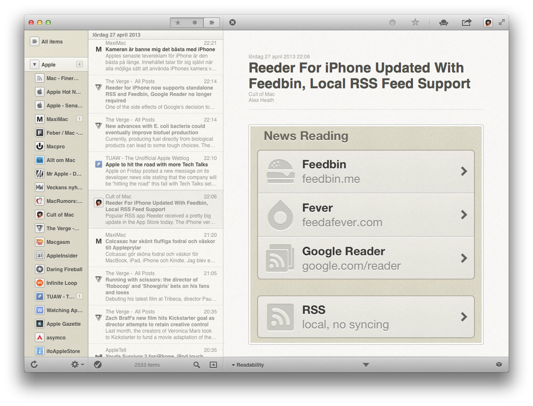533x406 pixels.
Task: Click the 2533 items count
Action: pos(147,365)
